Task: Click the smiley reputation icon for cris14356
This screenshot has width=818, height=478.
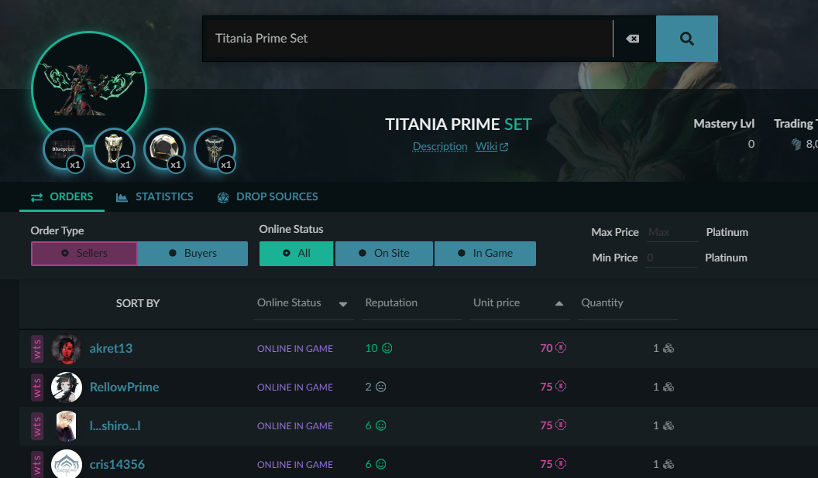Action: tap(381, 464)
